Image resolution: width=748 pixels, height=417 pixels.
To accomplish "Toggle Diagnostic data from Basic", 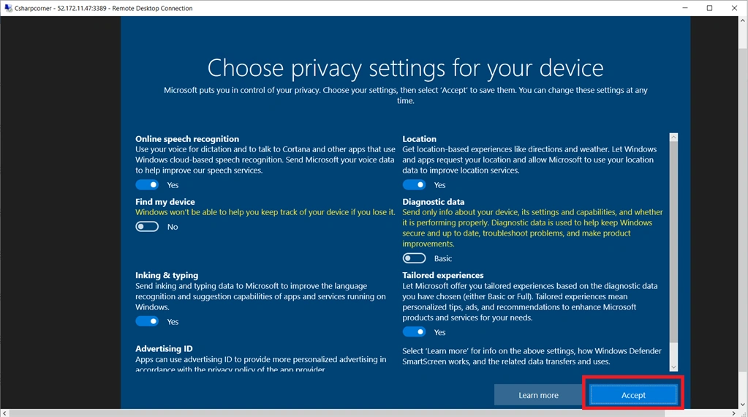I will click(x=414, y=258).
